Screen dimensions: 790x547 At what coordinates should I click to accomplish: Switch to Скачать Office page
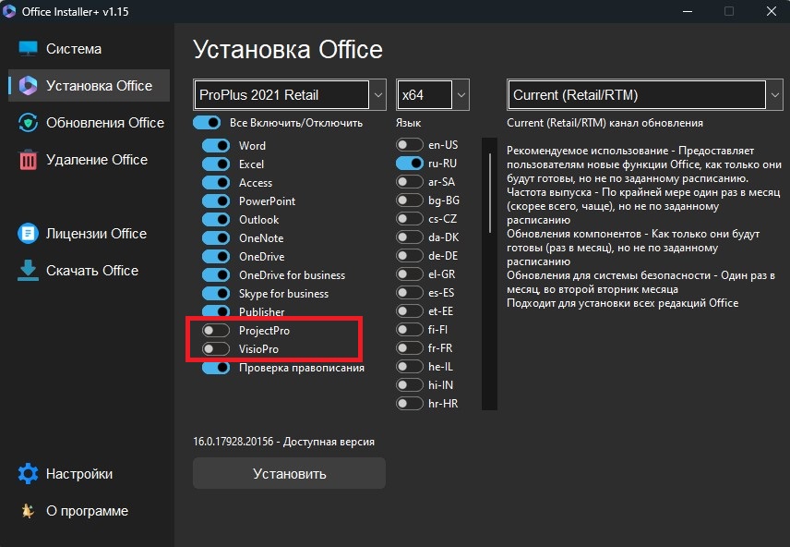click(89, 271)
